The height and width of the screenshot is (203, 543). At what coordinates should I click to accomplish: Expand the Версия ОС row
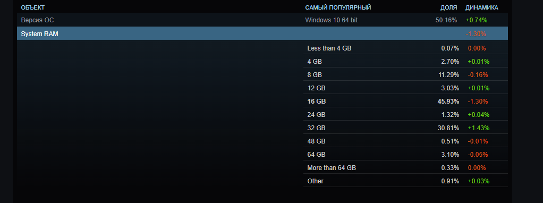pyautogui.click(x=262, y=20)
